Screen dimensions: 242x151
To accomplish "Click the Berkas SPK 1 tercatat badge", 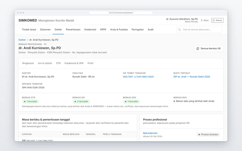I will pos(132,101).
